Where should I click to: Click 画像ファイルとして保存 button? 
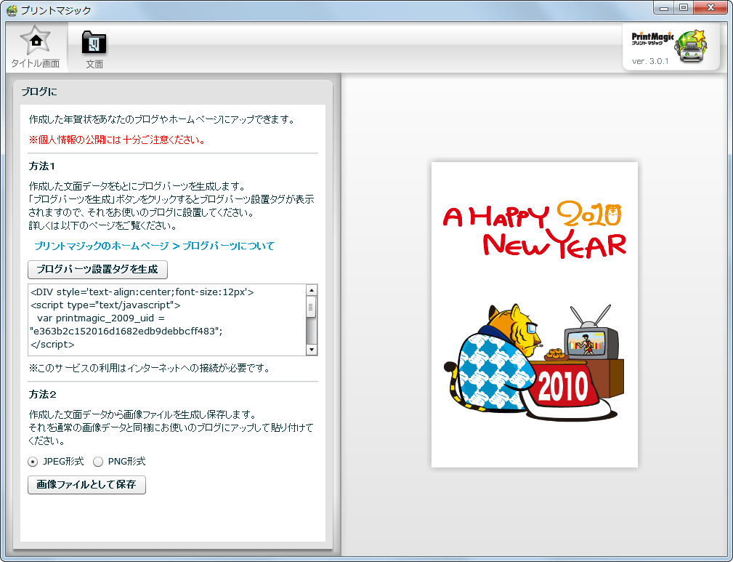[x=86, y=485]
